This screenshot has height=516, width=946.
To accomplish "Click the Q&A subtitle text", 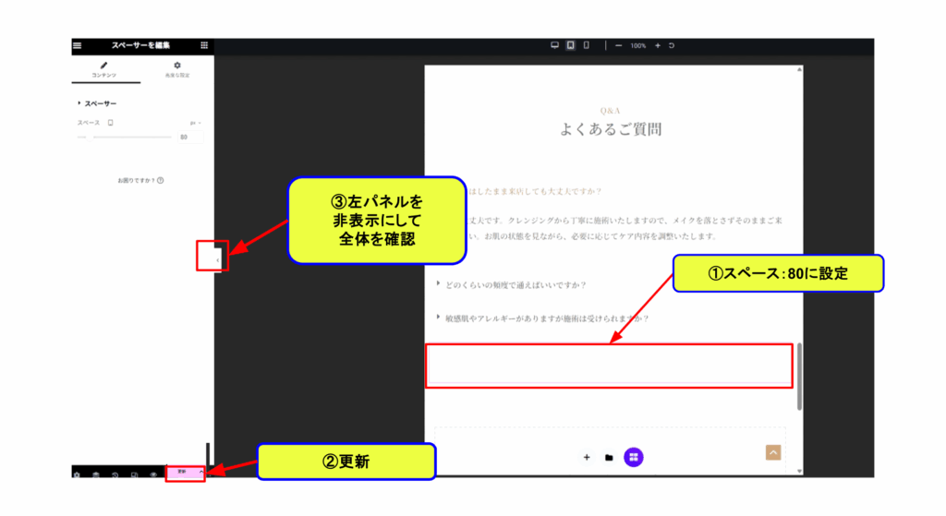I will click(x=610, y=111).
